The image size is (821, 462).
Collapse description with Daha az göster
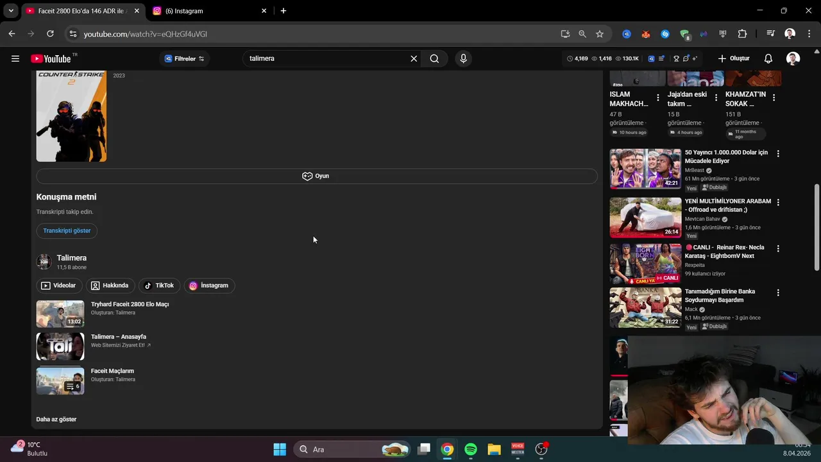[x=56, y=419]
